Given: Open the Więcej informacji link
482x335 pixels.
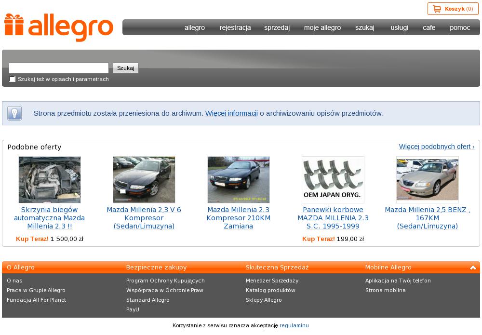Looking at the screenshot, I should pyautogui.click(x=231, y=113).
